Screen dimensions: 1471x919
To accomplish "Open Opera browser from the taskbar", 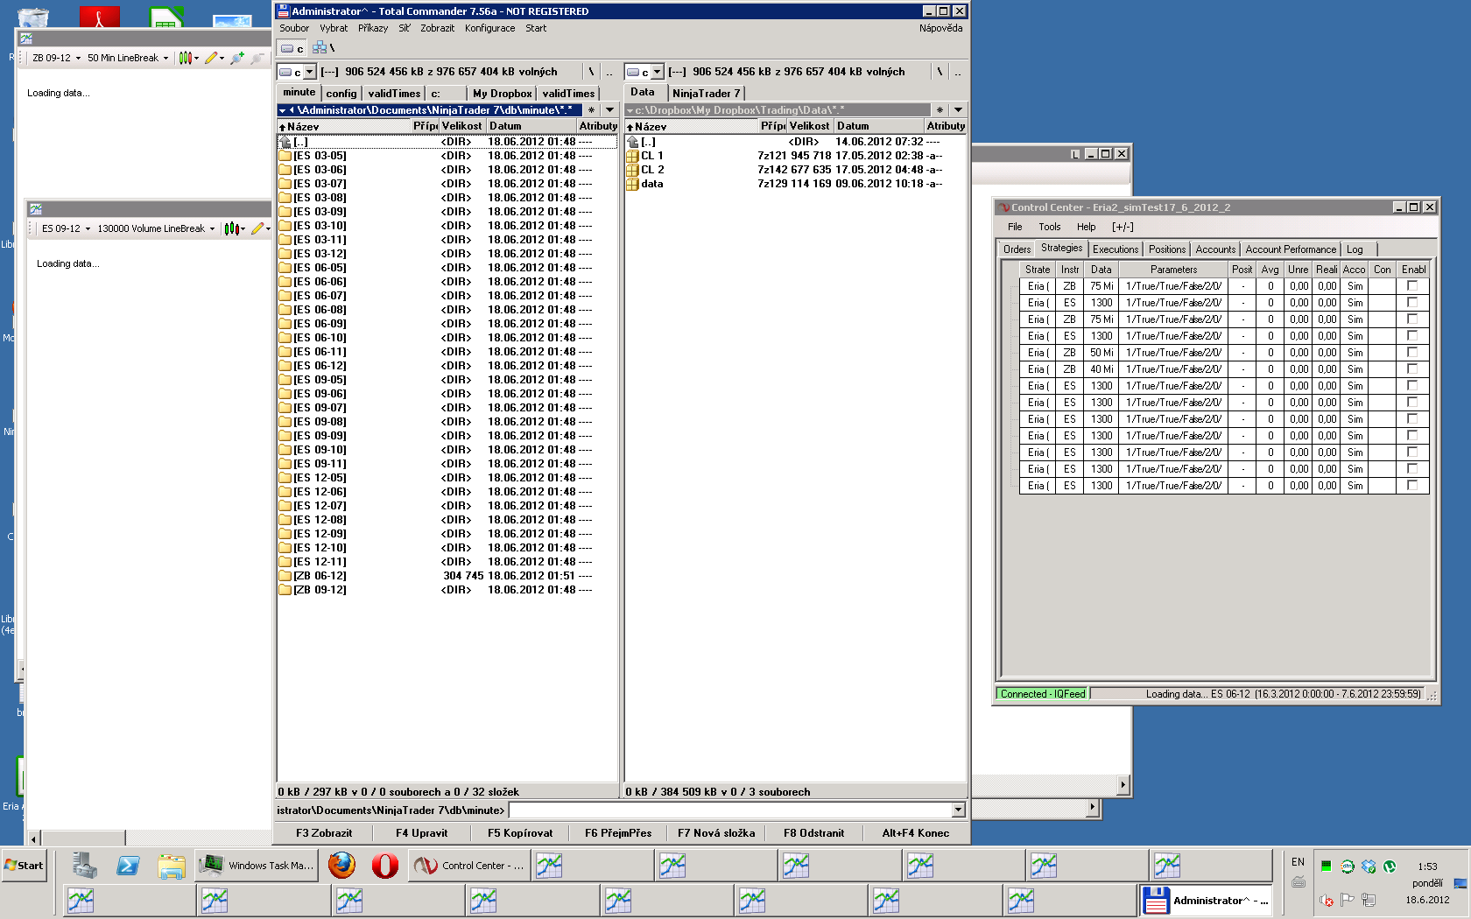I will click(384, 866).
